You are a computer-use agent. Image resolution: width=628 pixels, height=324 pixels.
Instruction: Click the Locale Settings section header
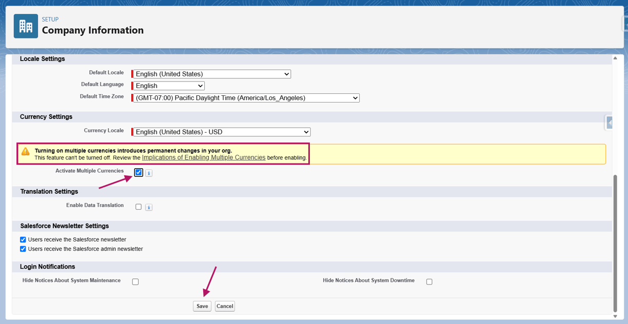coord(43,59)
